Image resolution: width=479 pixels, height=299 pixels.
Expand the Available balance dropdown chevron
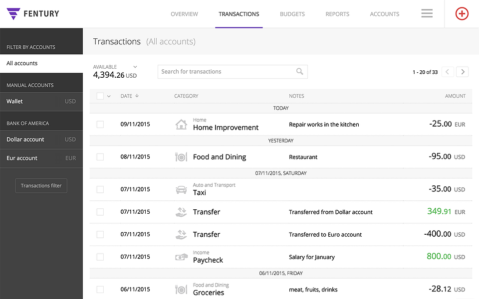[135, 67]
